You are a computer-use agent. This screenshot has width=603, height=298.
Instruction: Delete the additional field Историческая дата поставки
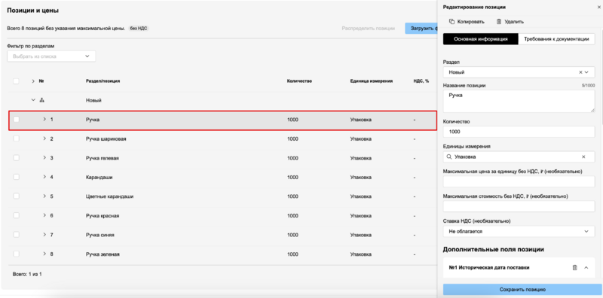[x=574, y=268]
